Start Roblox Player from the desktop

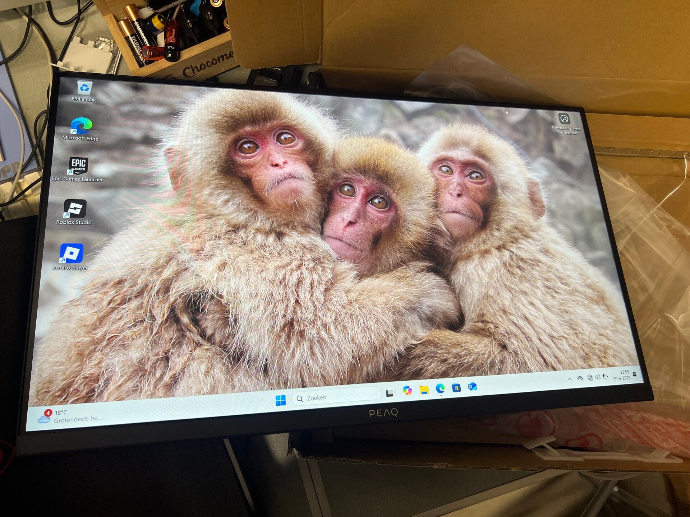coord(71,253)
